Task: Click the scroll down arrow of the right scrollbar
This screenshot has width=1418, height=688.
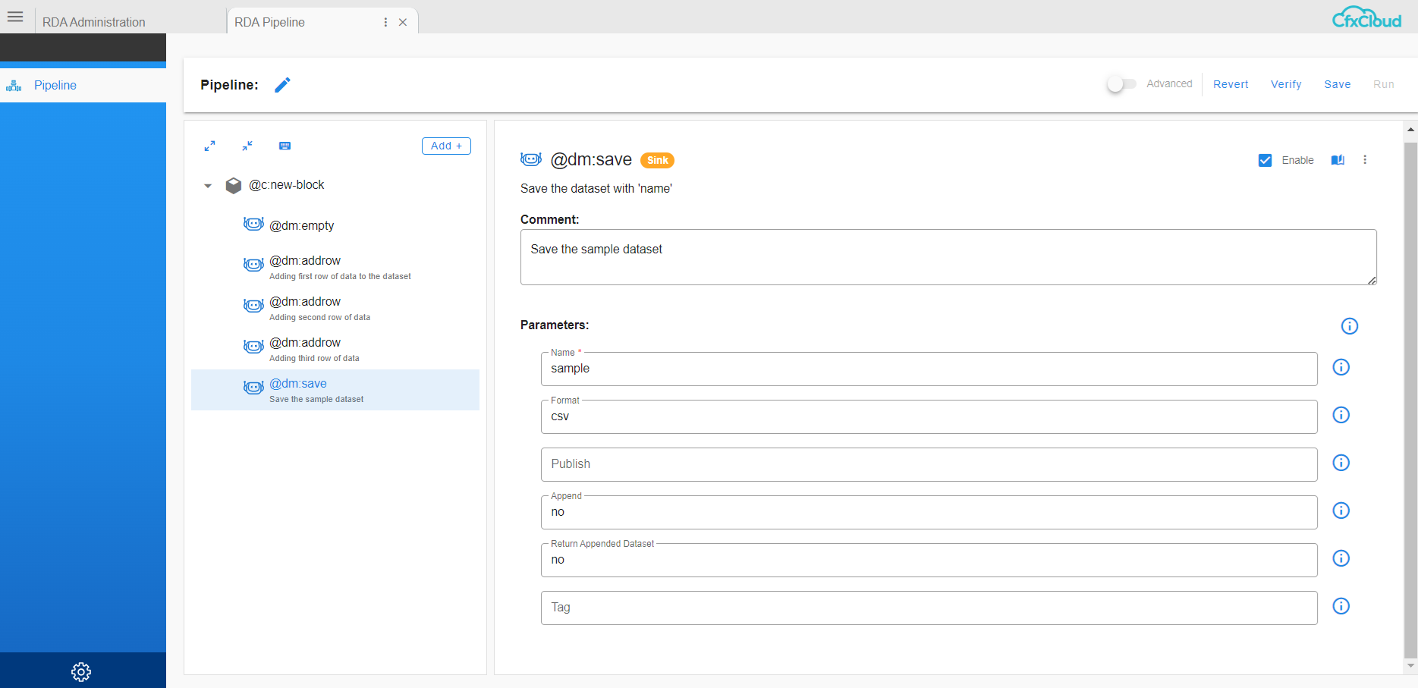Action: point(1410,666)
